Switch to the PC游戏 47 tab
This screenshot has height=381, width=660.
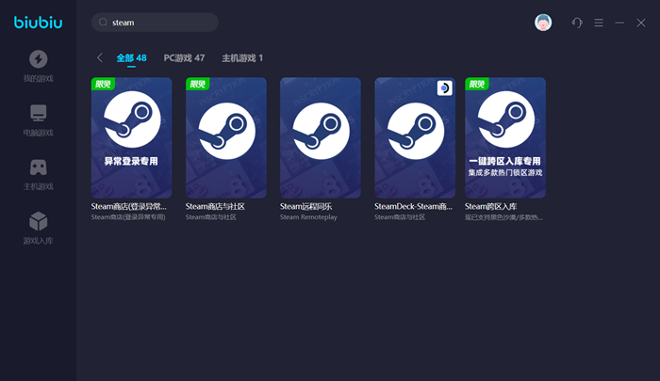pos(184,58)
